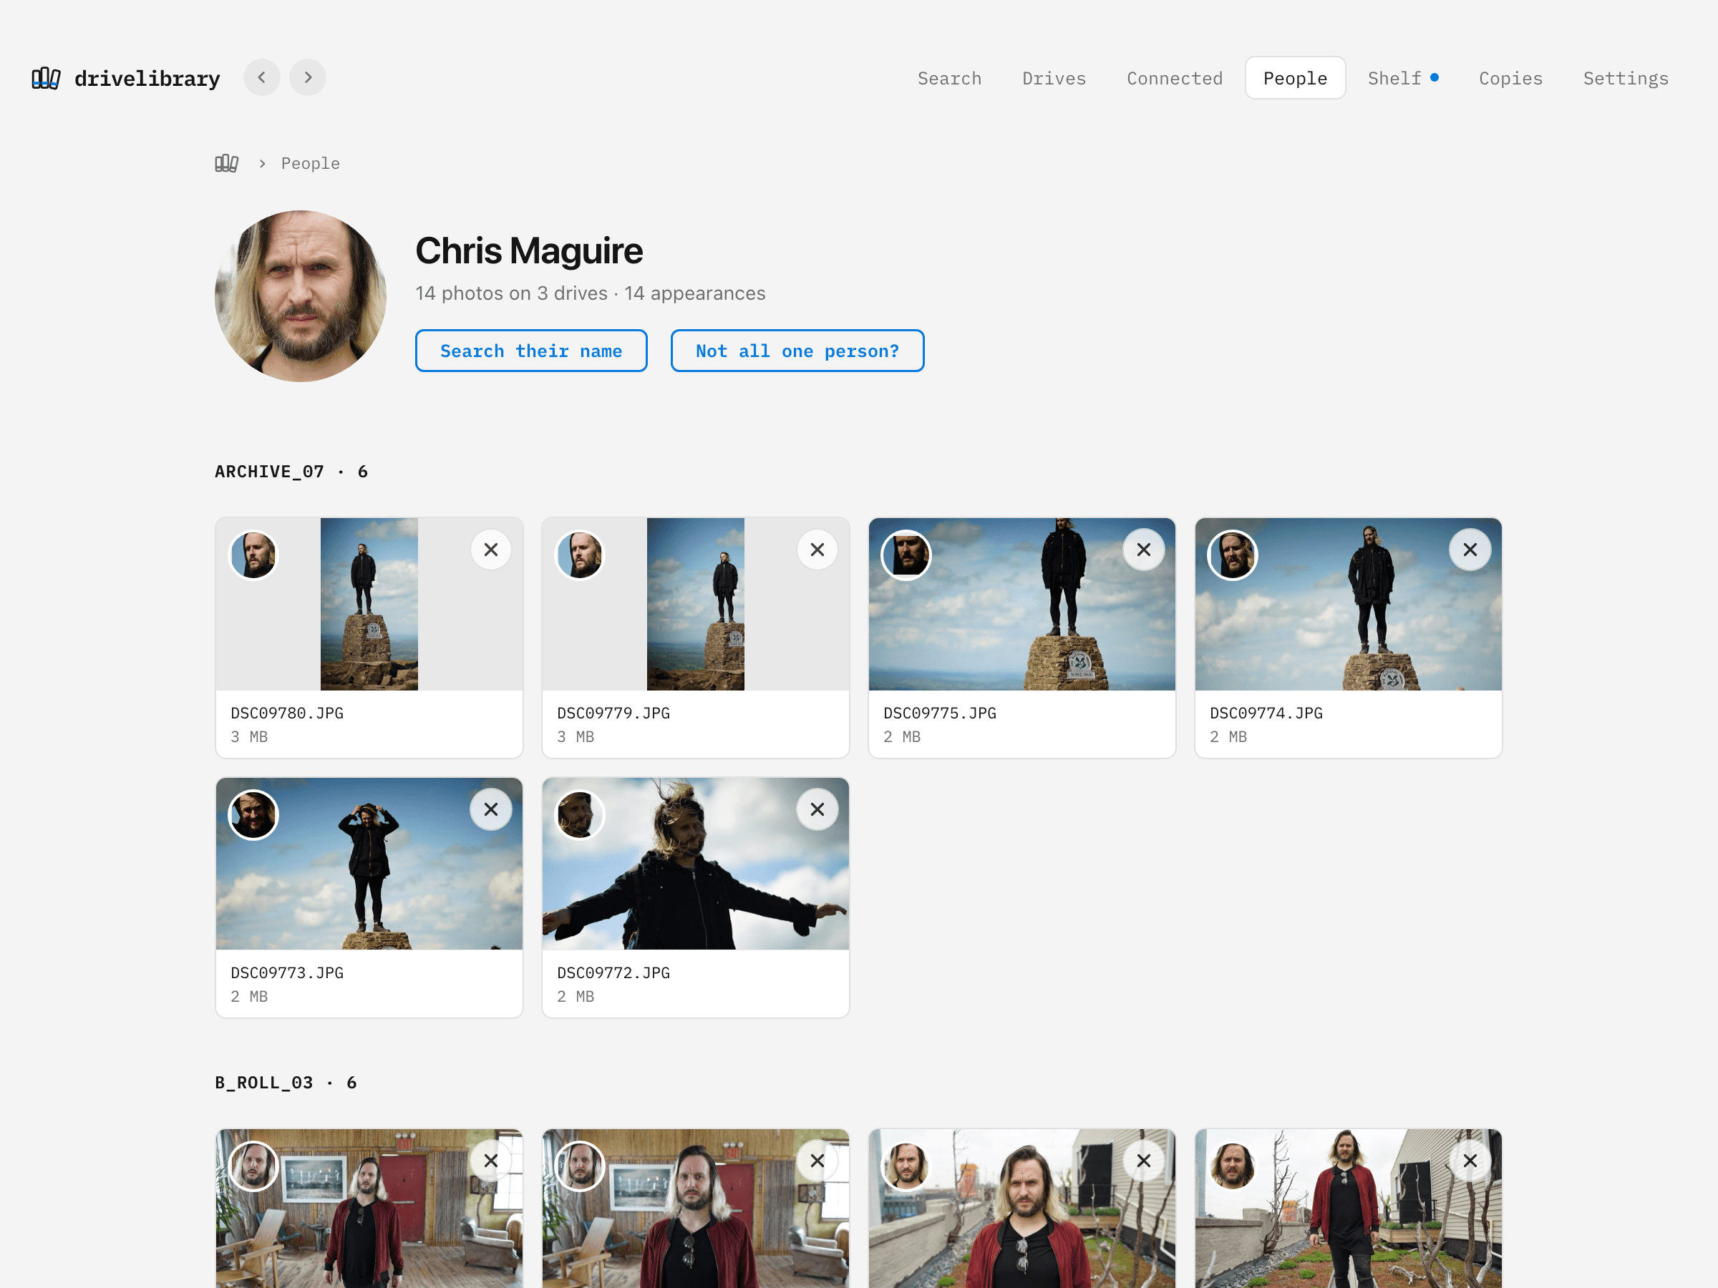Open the DSC09780.JPG photo thumbnail
The image size is (1718, 1288).
click(x=369, y=604)
